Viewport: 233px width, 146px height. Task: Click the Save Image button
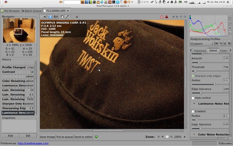[47, 137]
